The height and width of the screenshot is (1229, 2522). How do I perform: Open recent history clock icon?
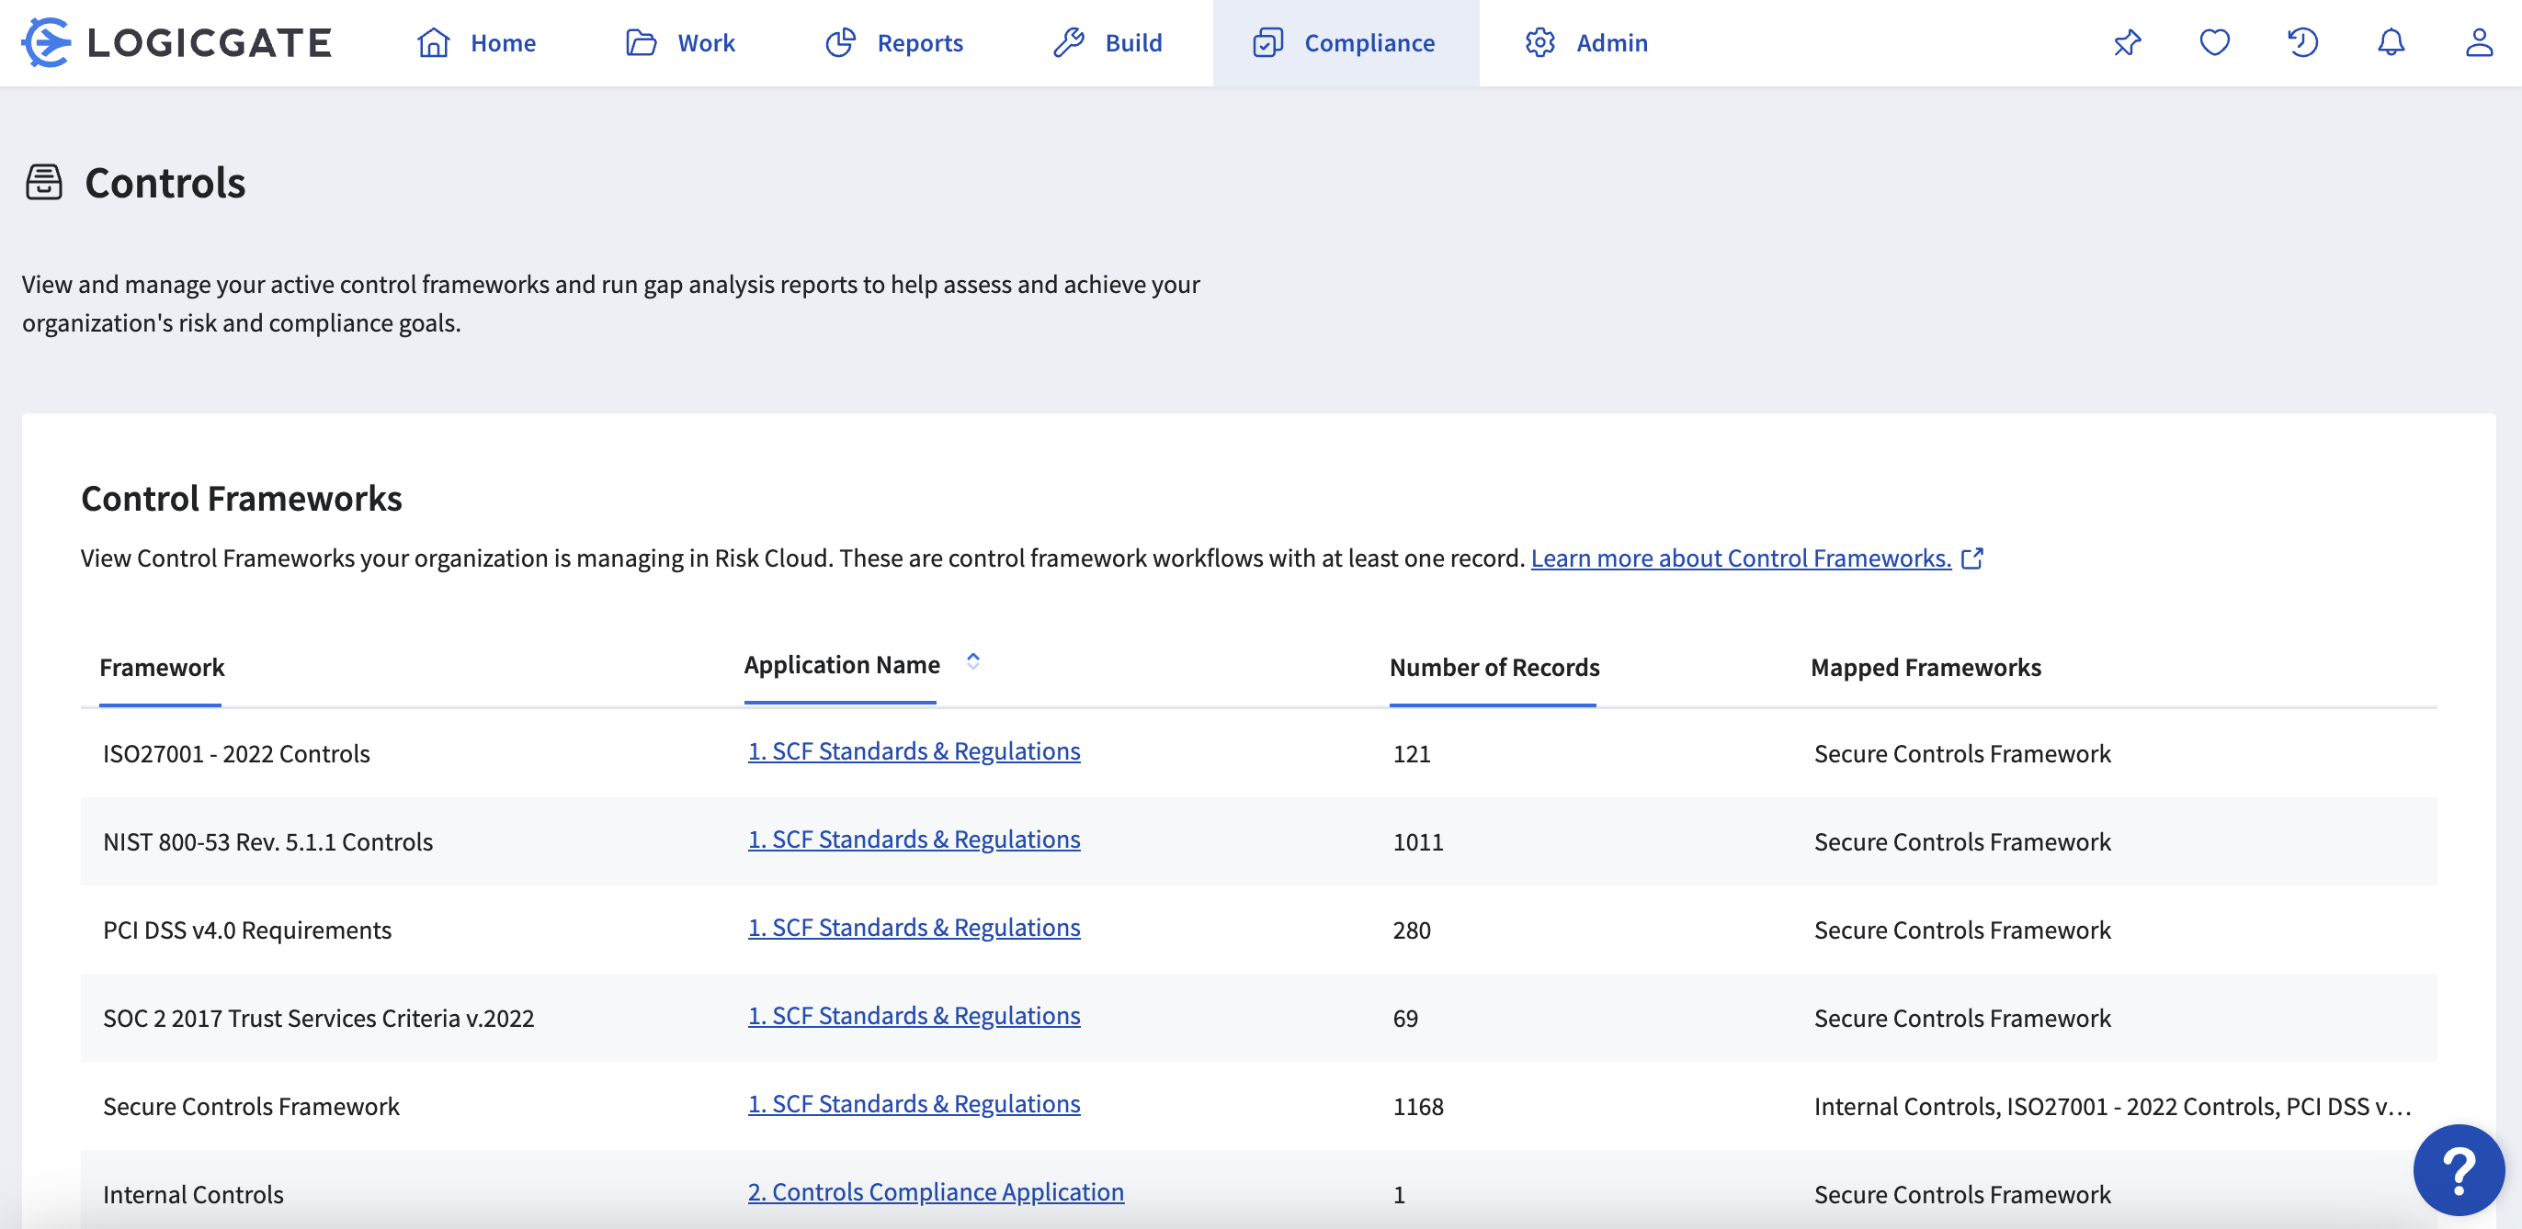(x=2302, y=42)
